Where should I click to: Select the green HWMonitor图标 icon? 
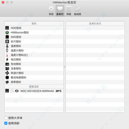click(x=7, y=33)
